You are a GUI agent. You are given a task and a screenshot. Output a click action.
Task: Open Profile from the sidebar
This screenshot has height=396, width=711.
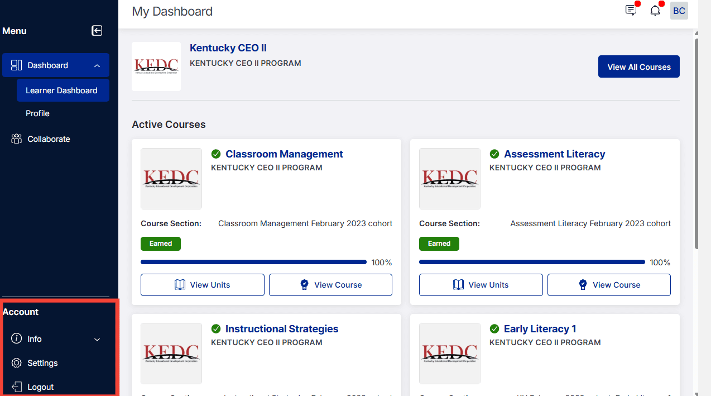[x=37, y=113]
